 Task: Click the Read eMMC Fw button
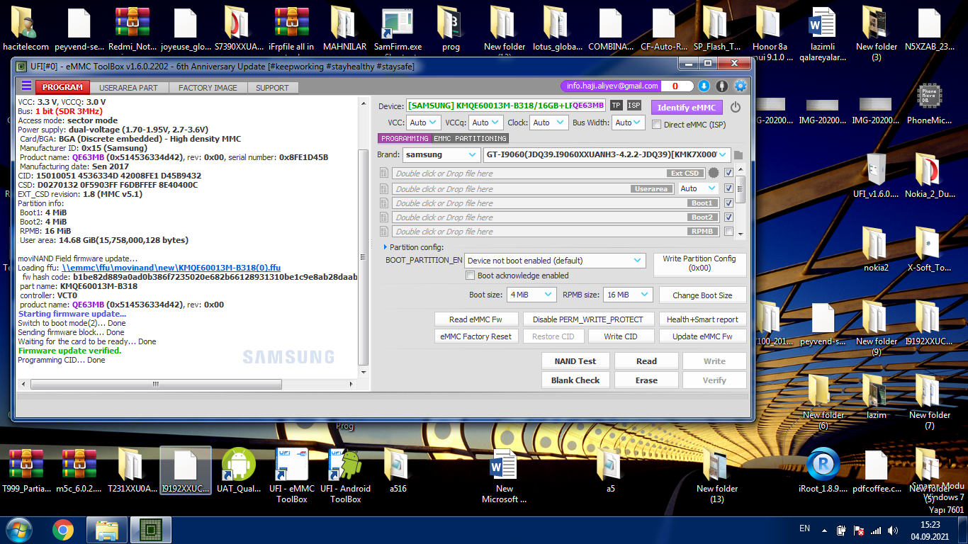point(476,319)
